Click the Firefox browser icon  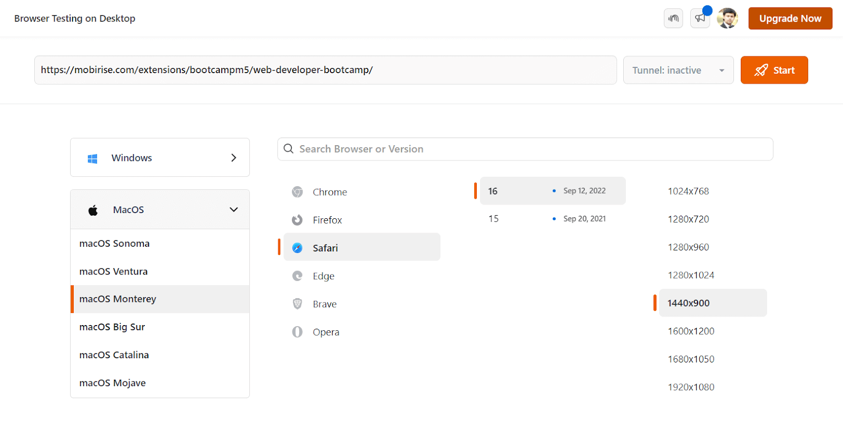[297, 220]
